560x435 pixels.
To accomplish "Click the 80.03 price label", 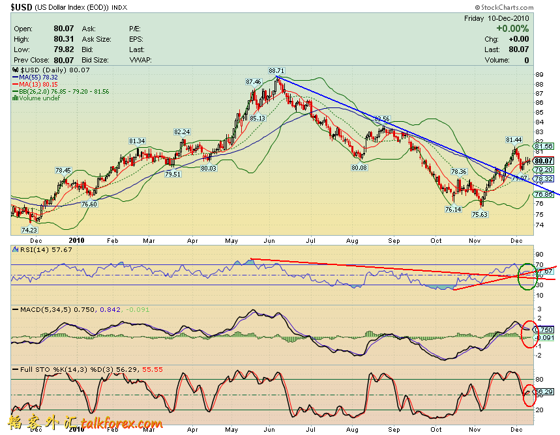I will pyautogui.click(x=209, y=168).
